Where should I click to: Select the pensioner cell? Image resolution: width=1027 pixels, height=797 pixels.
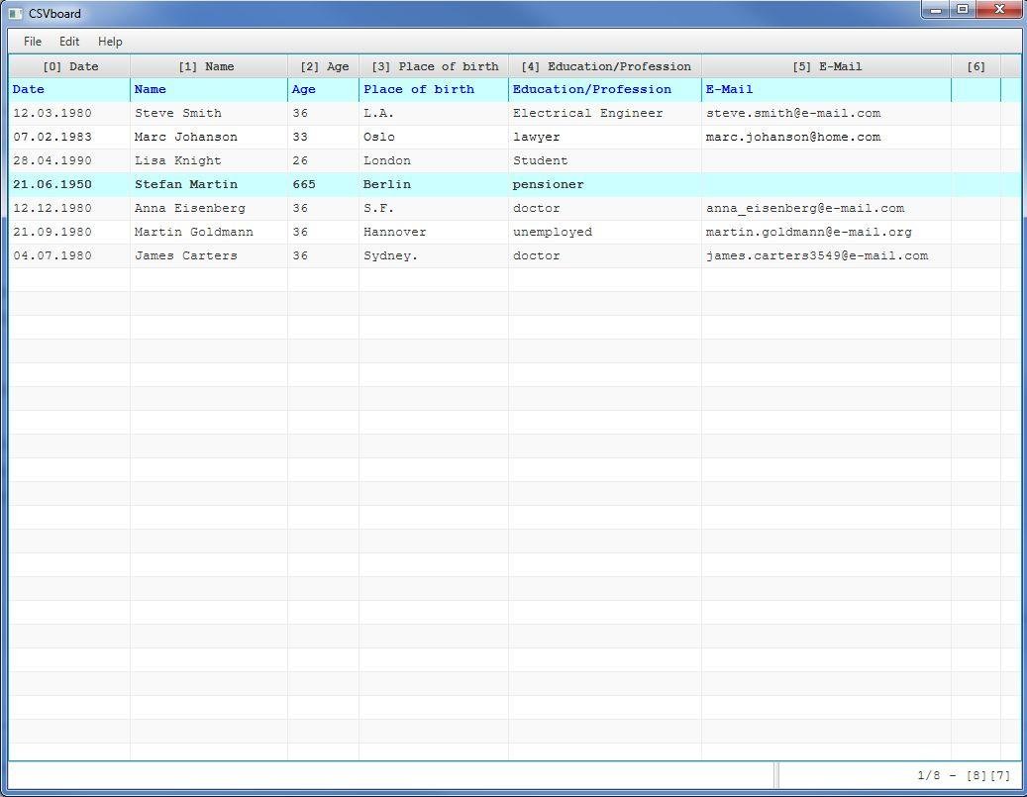(605, 185)
